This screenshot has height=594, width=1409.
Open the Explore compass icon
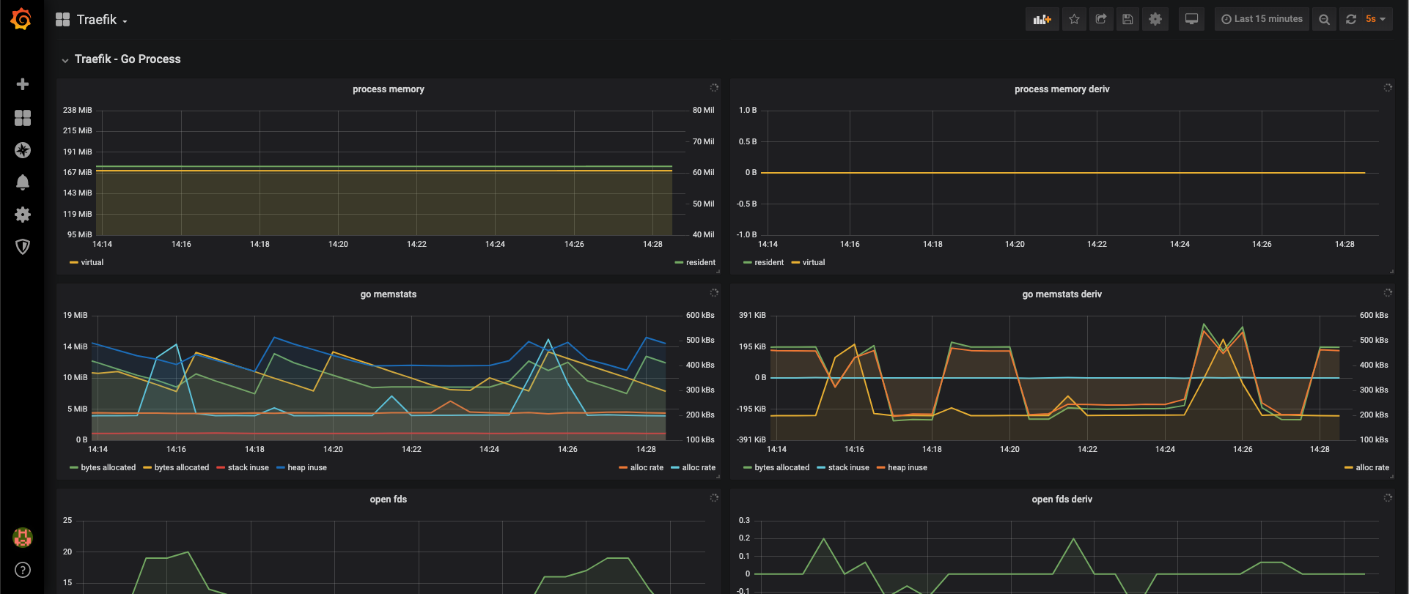tap(23, 150)
